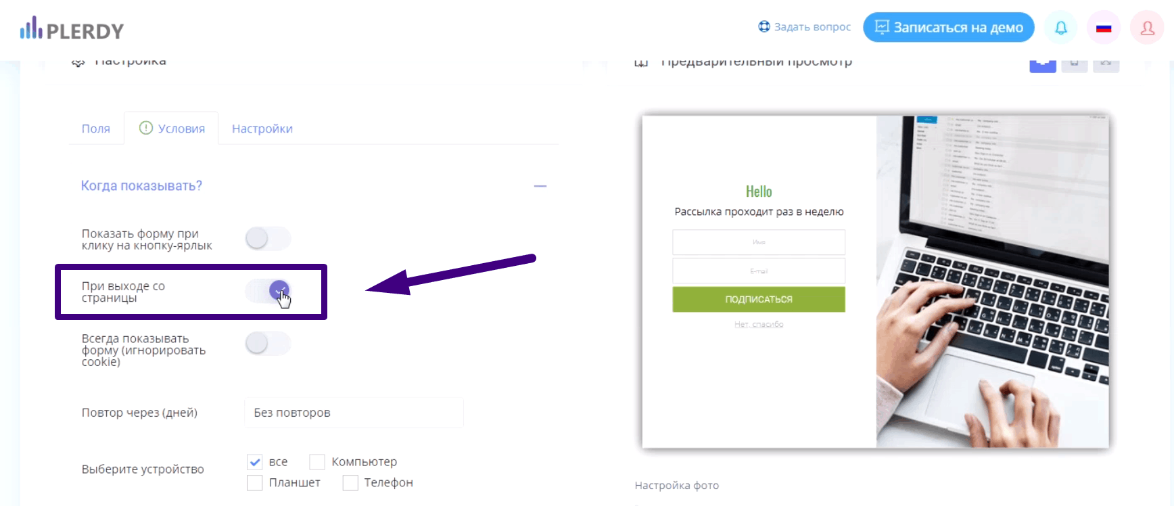Tick the 'Телефон' checkbox
Screen dimensions: 1174x506
350,483
